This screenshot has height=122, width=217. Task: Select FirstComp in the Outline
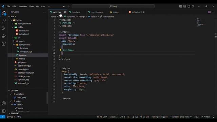[x=21, y=98]
